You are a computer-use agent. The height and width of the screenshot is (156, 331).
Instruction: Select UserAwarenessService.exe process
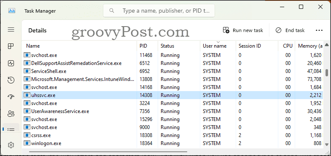click(173, 111)
